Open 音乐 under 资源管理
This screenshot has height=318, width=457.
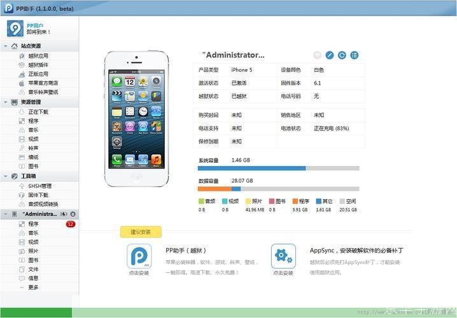pyautogui.click(x=33, y=130)
